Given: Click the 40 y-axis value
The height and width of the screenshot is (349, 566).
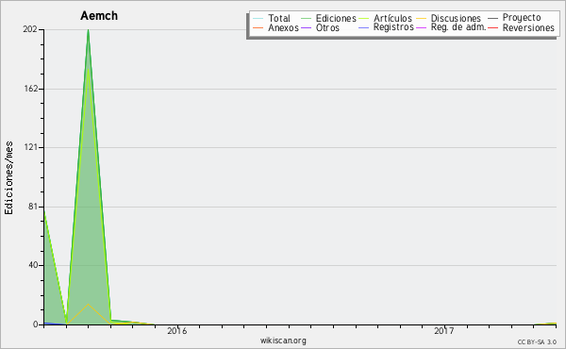Looking at the screenshot, I should (33, 266).
